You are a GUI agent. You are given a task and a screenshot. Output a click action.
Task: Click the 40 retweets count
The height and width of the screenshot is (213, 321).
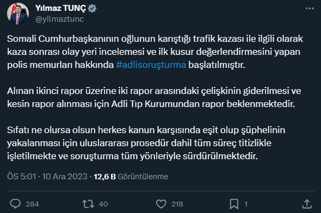tap(103, 204)
